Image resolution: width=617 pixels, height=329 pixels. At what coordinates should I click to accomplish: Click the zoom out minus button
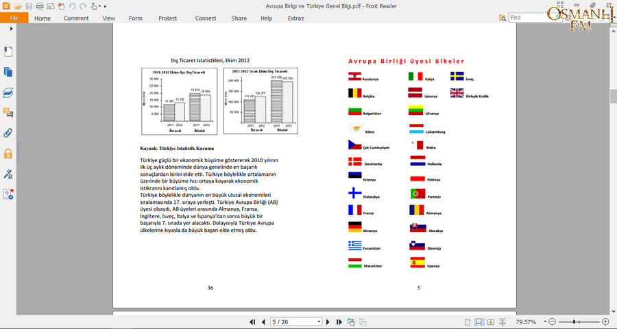pos(552,322)
